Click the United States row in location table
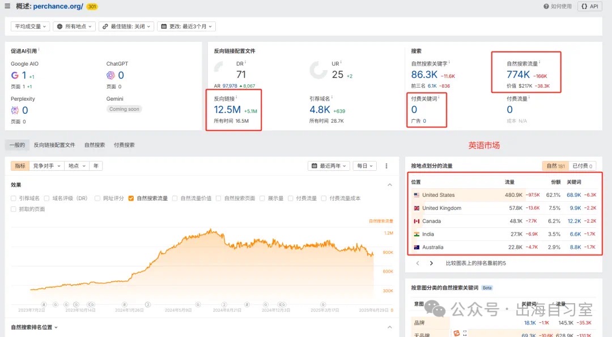The image size is (612, 337). (x=439, y=195)
